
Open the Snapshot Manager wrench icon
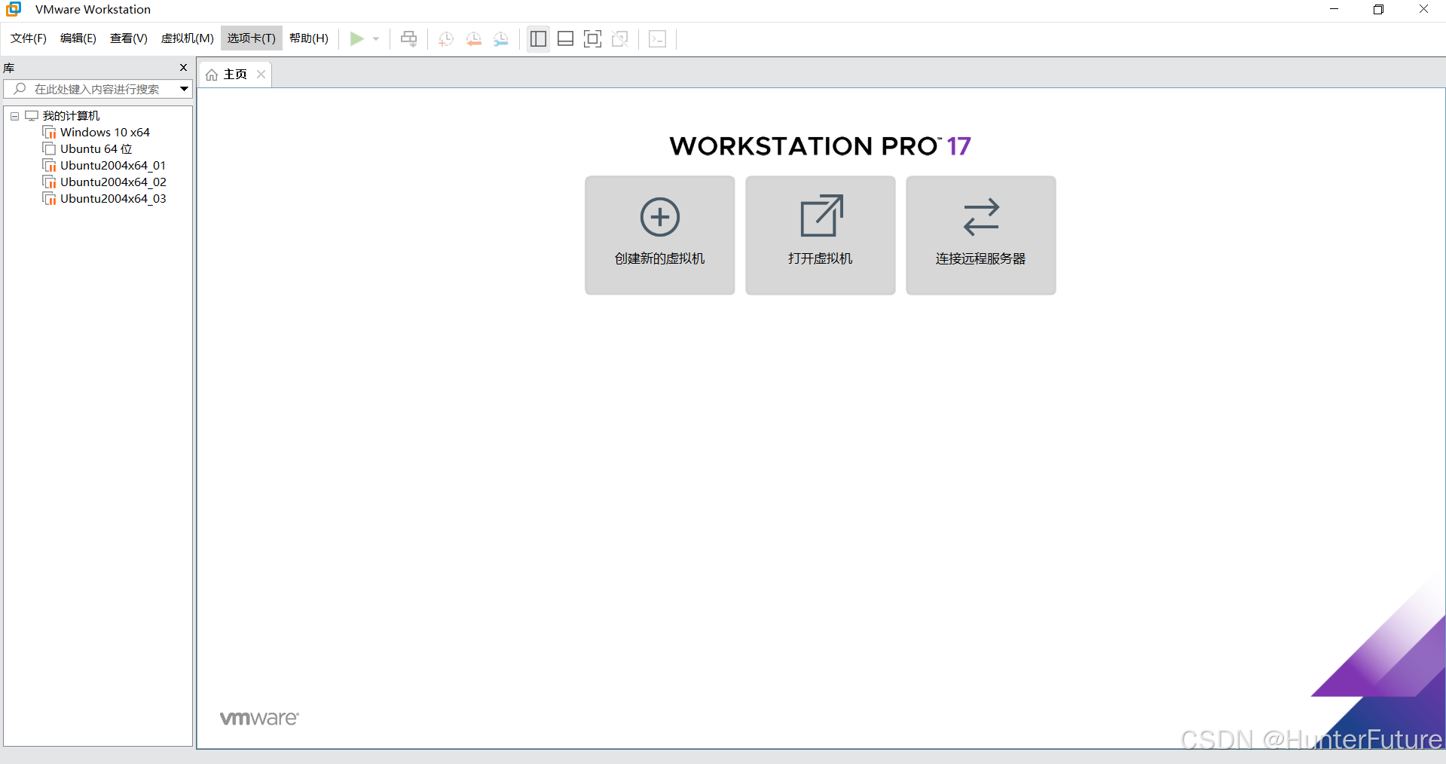click(501, 39)
